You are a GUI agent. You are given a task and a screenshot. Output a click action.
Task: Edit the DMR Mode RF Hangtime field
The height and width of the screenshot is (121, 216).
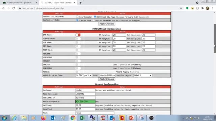point(119,35)
